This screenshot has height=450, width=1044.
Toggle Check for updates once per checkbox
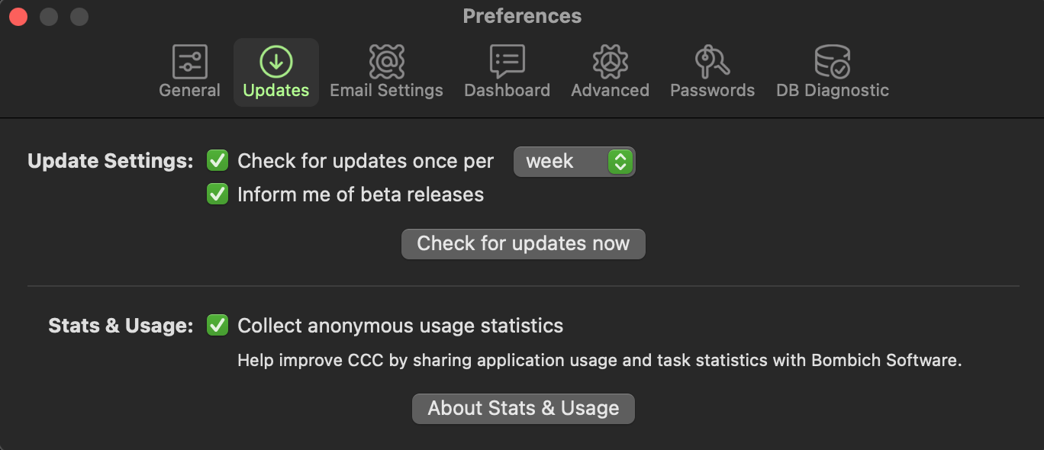click(217, 161)
